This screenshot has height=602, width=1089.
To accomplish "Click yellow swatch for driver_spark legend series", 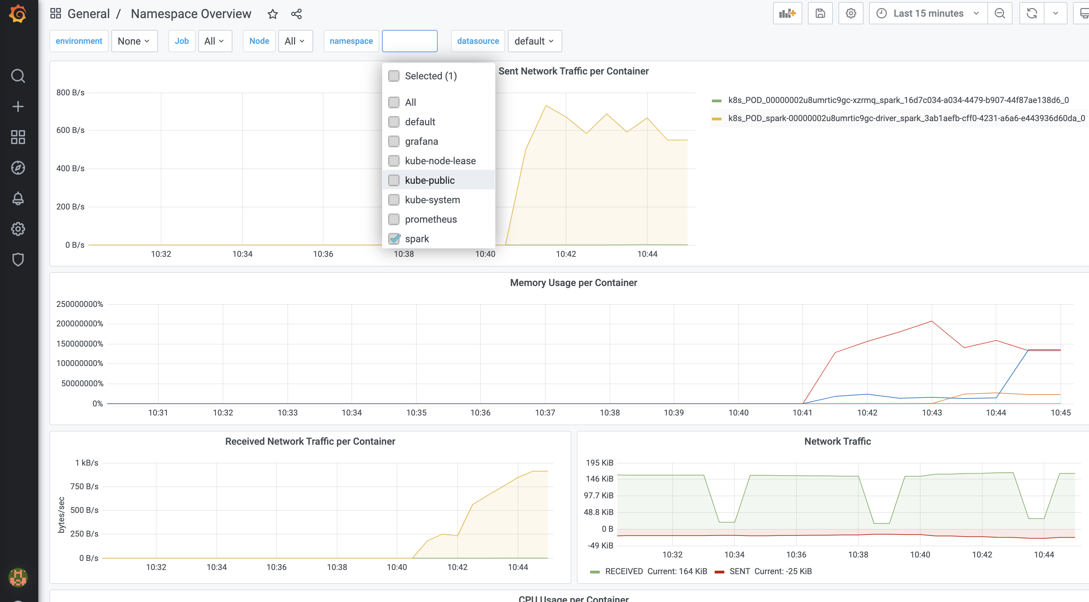I will point(716,119).
